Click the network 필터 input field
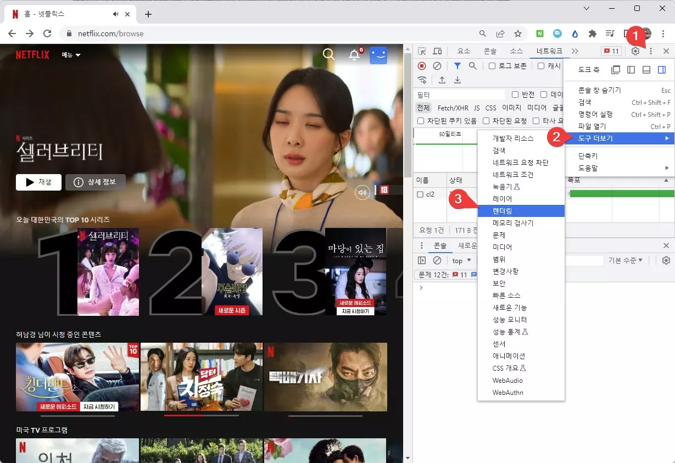Screen dimensions: 675x463 coord(460,94)
